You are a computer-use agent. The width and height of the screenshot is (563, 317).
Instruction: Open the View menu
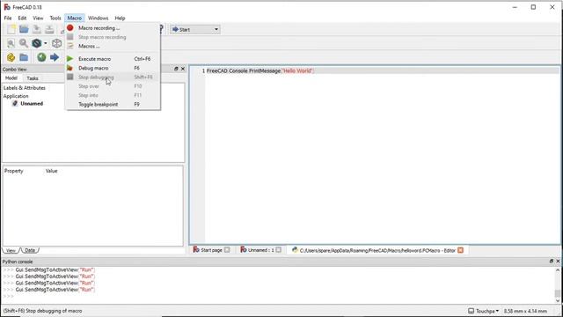pos(38,18)
